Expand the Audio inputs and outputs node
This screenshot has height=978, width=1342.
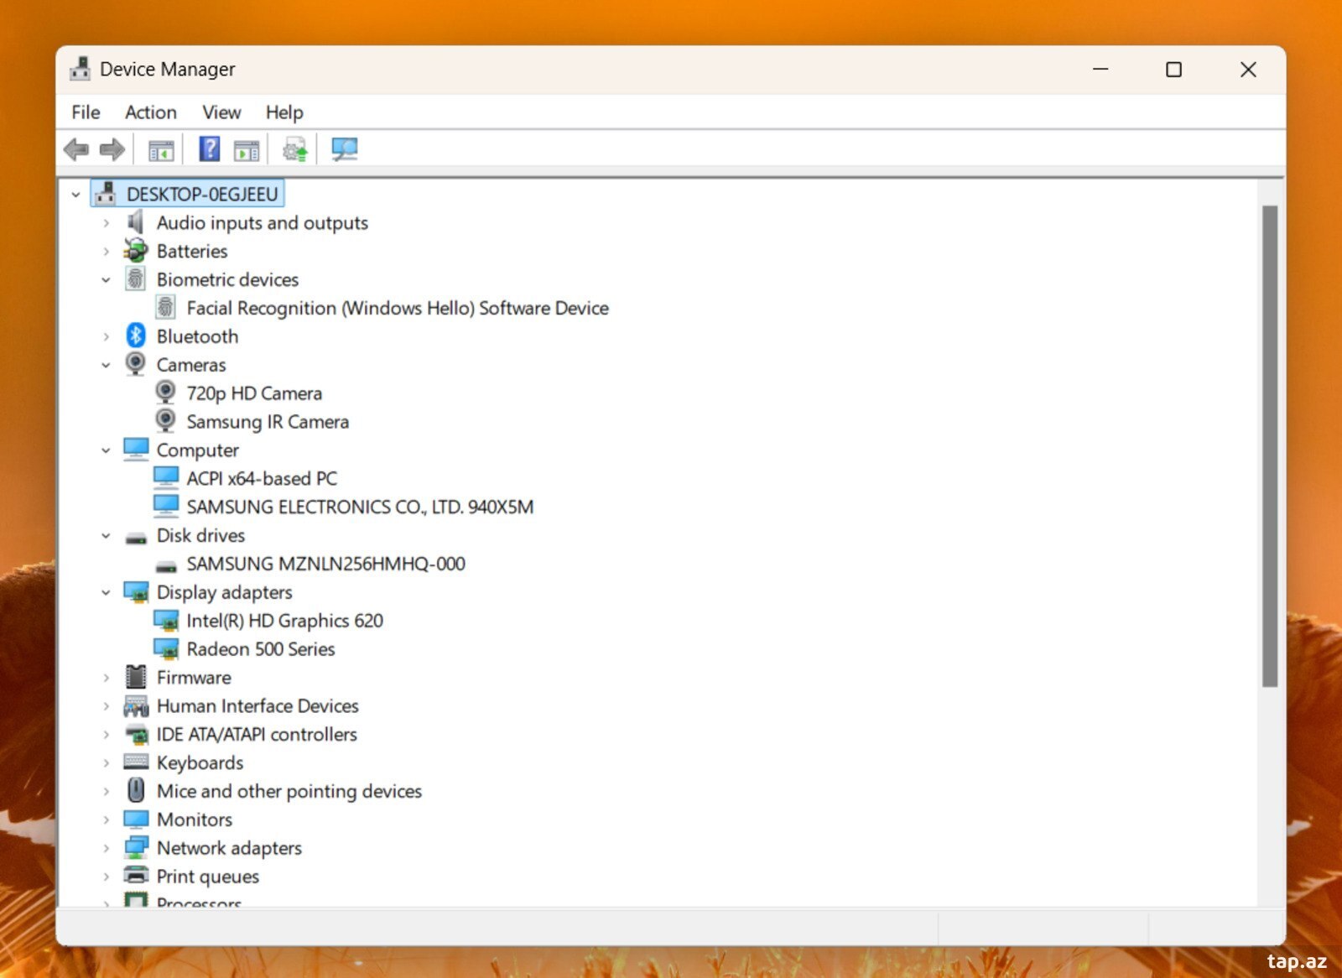107,223
